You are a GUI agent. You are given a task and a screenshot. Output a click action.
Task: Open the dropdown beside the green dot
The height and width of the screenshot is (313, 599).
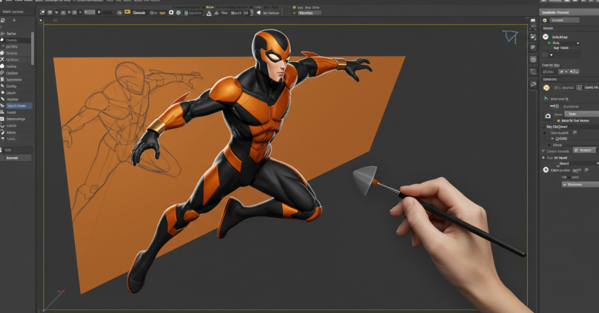tap(566, 43)
